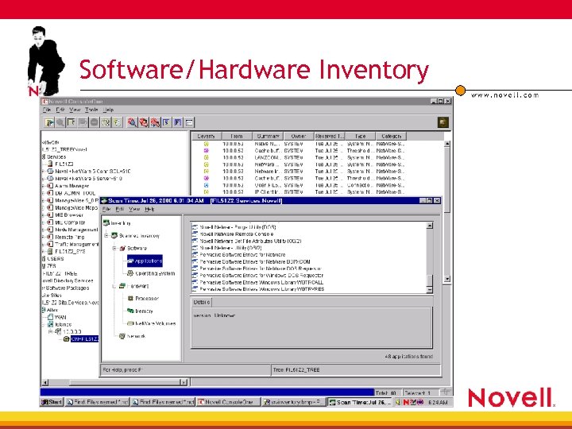Open the ConsoleOne Help menu
572x429 pixels.
coord(108,110)
